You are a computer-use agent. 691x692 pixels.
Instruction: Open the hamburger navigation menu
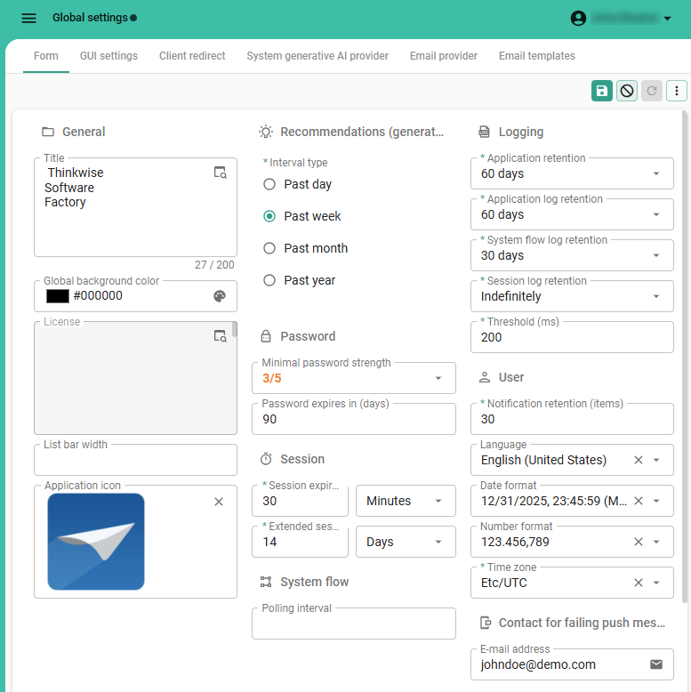point(28,18)
